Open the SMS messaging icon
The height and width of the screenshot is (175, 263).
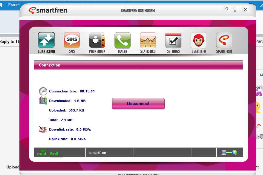(72, 41)
